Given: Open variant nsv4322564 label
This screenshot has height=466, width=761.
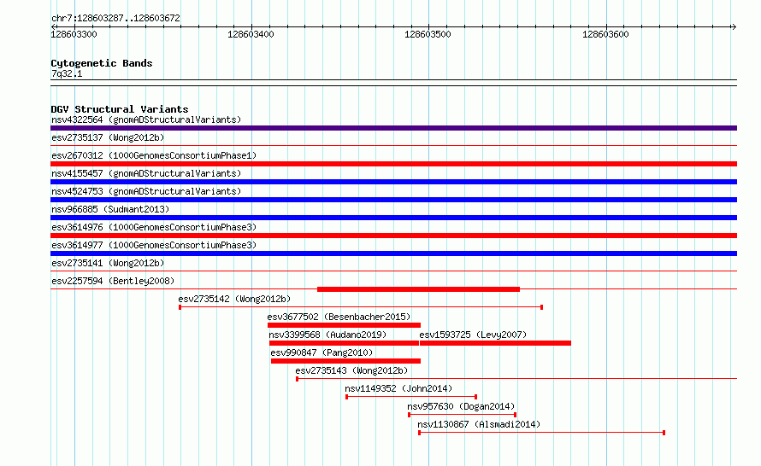Looking at the screenshot, I should pos(146,119).
